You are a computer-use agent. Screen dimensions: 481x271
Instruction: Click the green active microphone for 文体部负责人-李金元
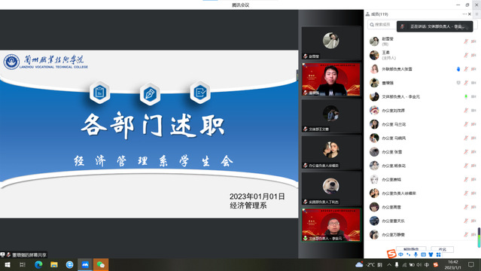pyautogui.click(x=466, y=96)
